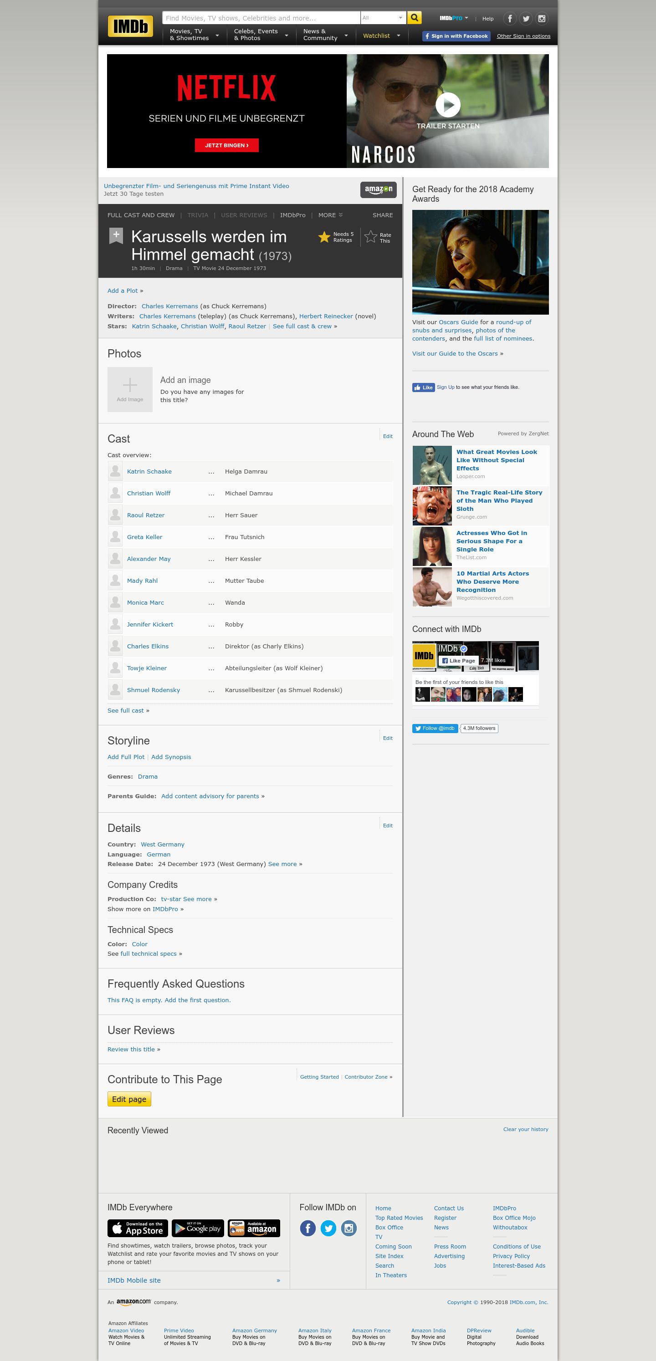Click the Rate This star icon
Image resolution: width=656 pixels, height=1361 pixels.
tap(370, 237)
